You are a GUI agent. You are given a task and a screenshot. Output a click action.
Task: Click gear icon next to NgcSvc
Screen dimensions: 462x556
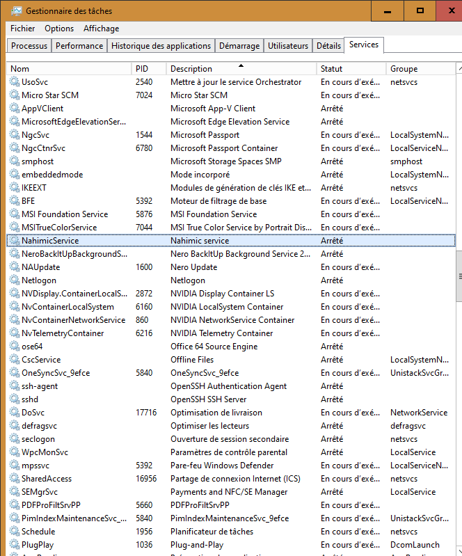point(15,135)
